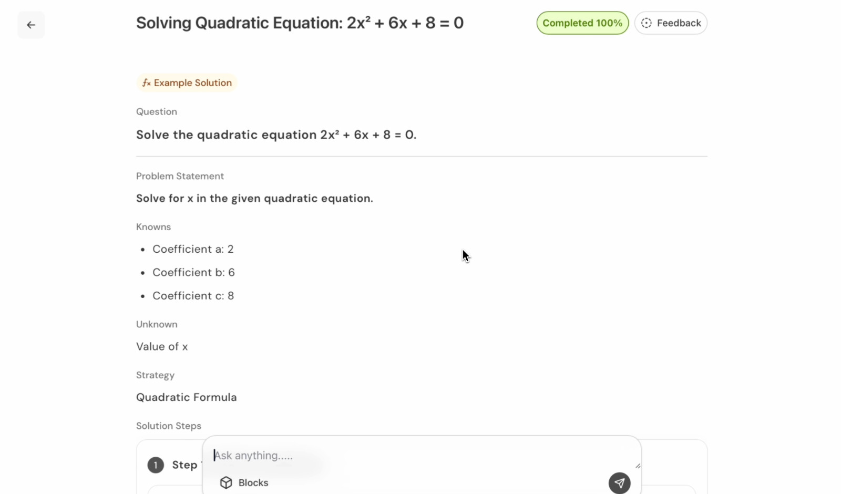Click the fx icon in Example Solution tag
Viewport: 841px width, 494px height.
146,83
